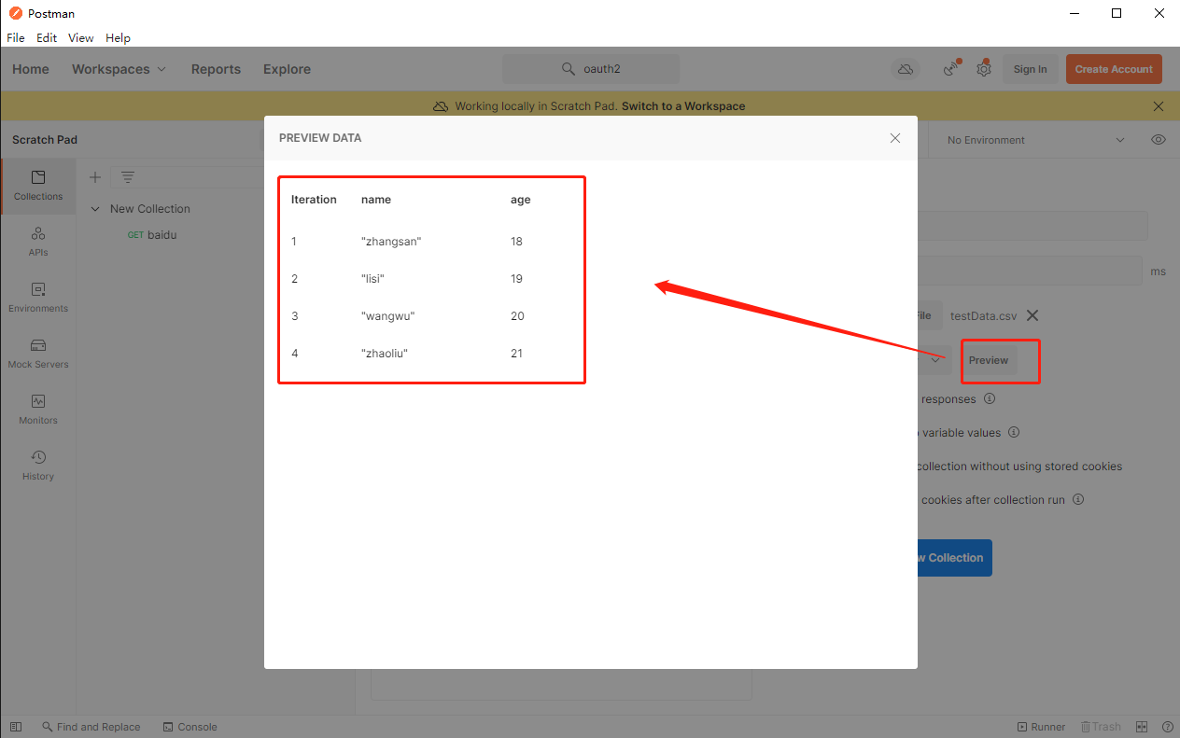
Task: Open the View menu
Action: 81,38
